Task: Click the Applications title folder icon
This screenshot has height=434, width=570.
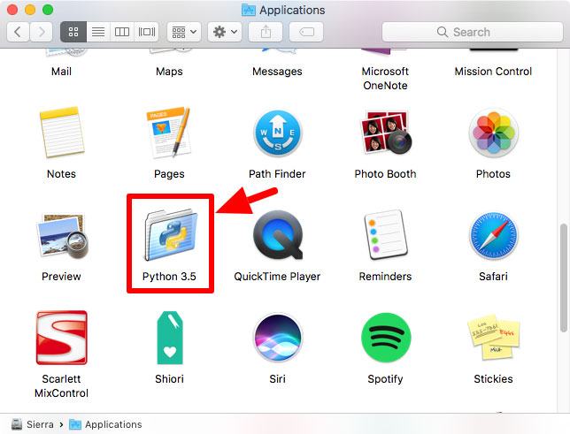Action: pyautogui.click(x=249, y=10)
